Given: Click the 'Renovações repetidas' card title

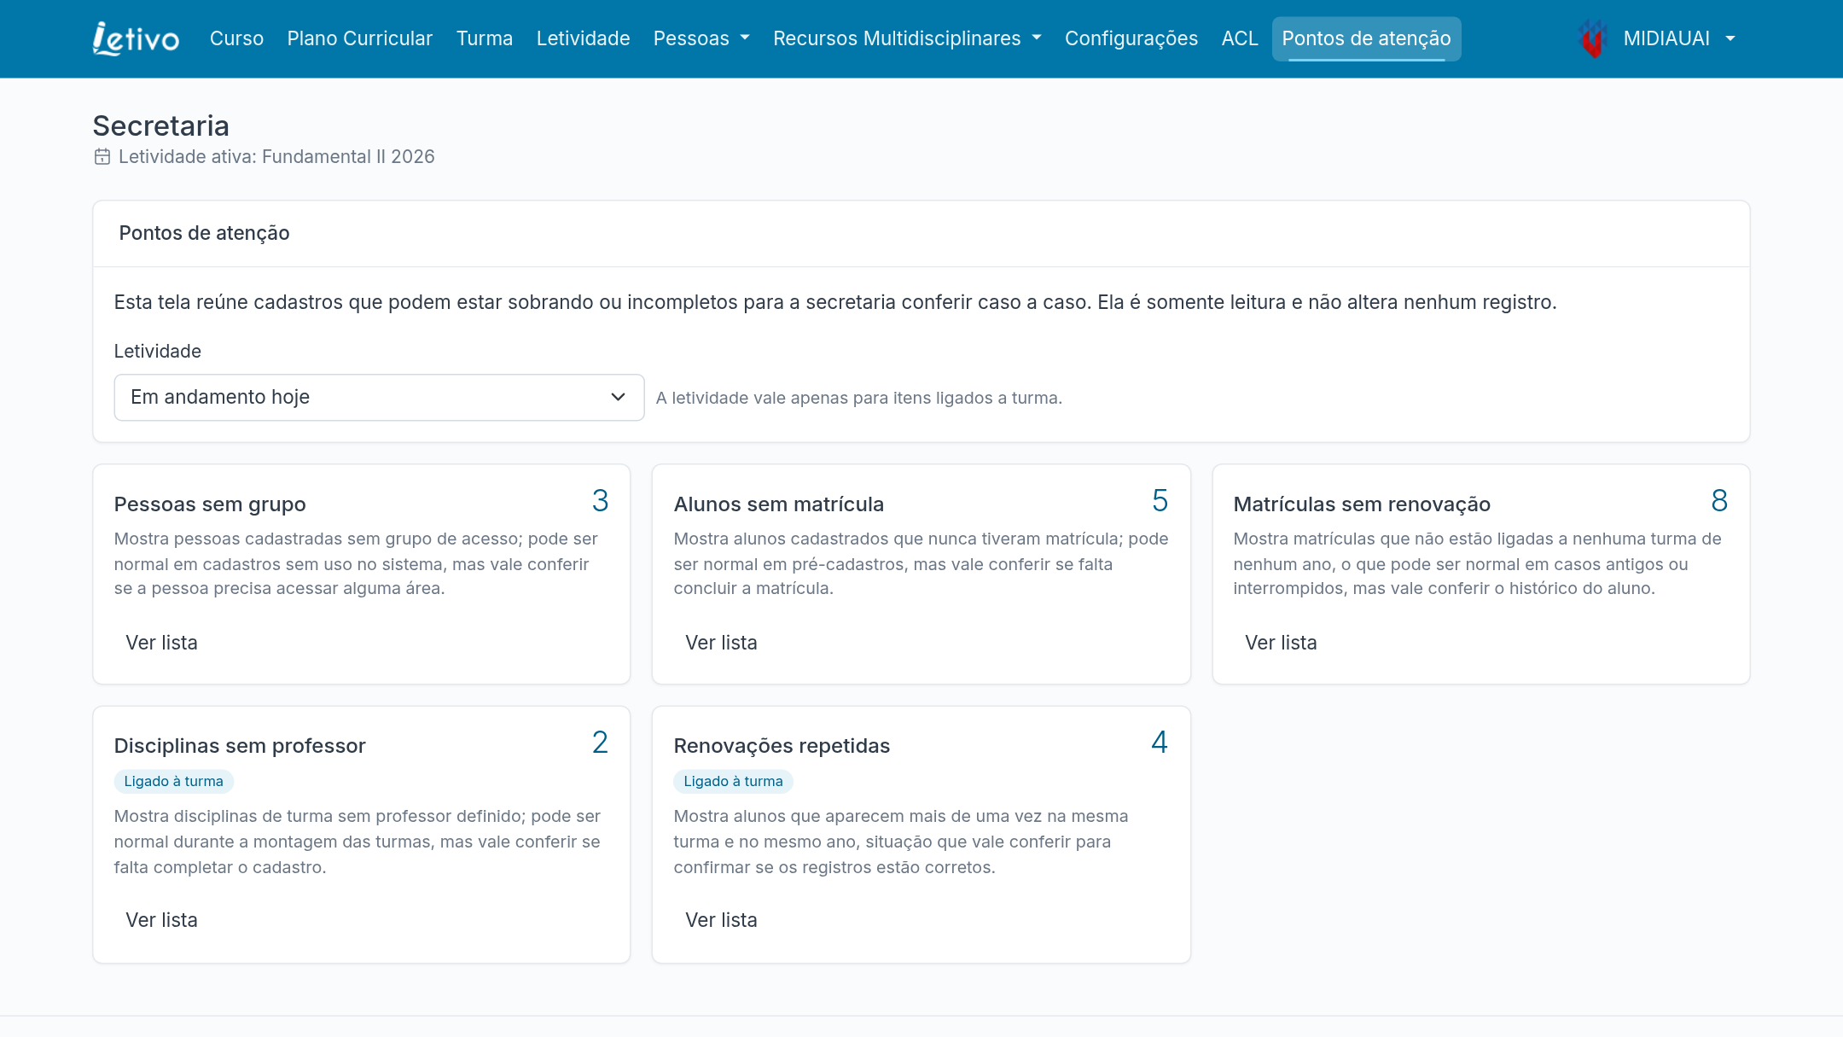Looking at the screenshot, I should point(782,746).
